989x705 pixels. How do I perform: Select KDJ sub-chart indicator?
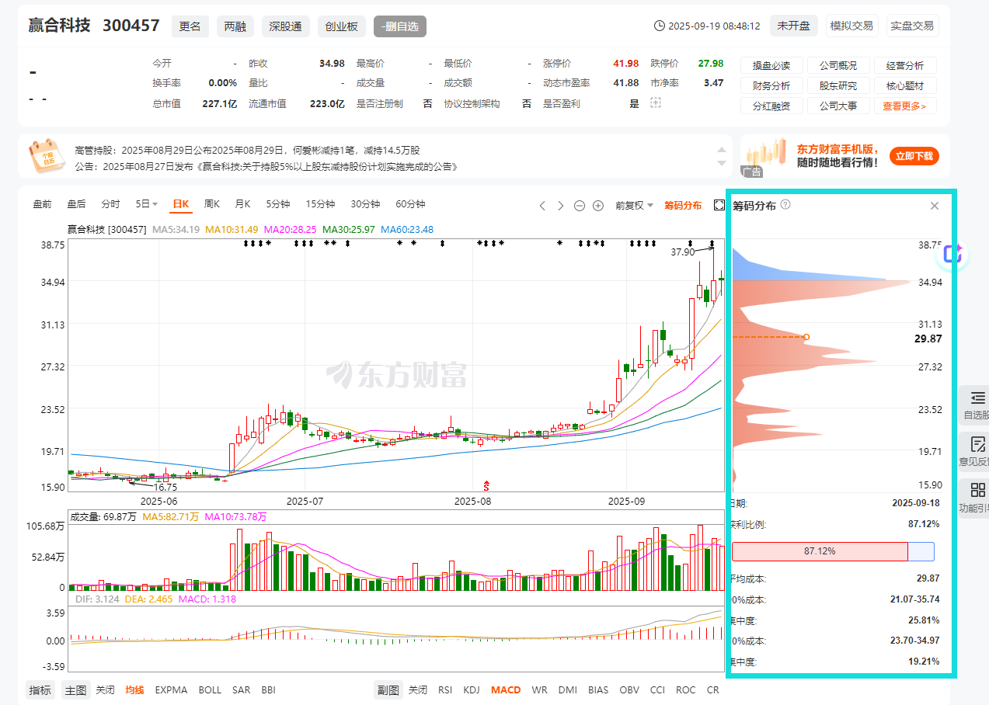[472, 689]
